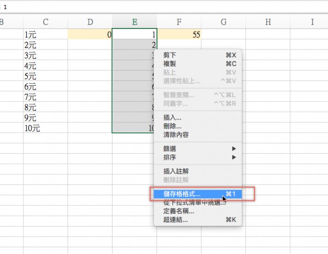The height and width of the screenshot is (254, 328).
Task: Select column G header
Action: [224, 21]
